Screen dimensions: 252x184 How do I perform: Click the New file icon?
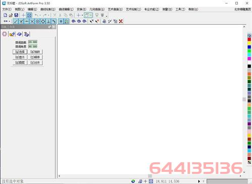point(5,15)
